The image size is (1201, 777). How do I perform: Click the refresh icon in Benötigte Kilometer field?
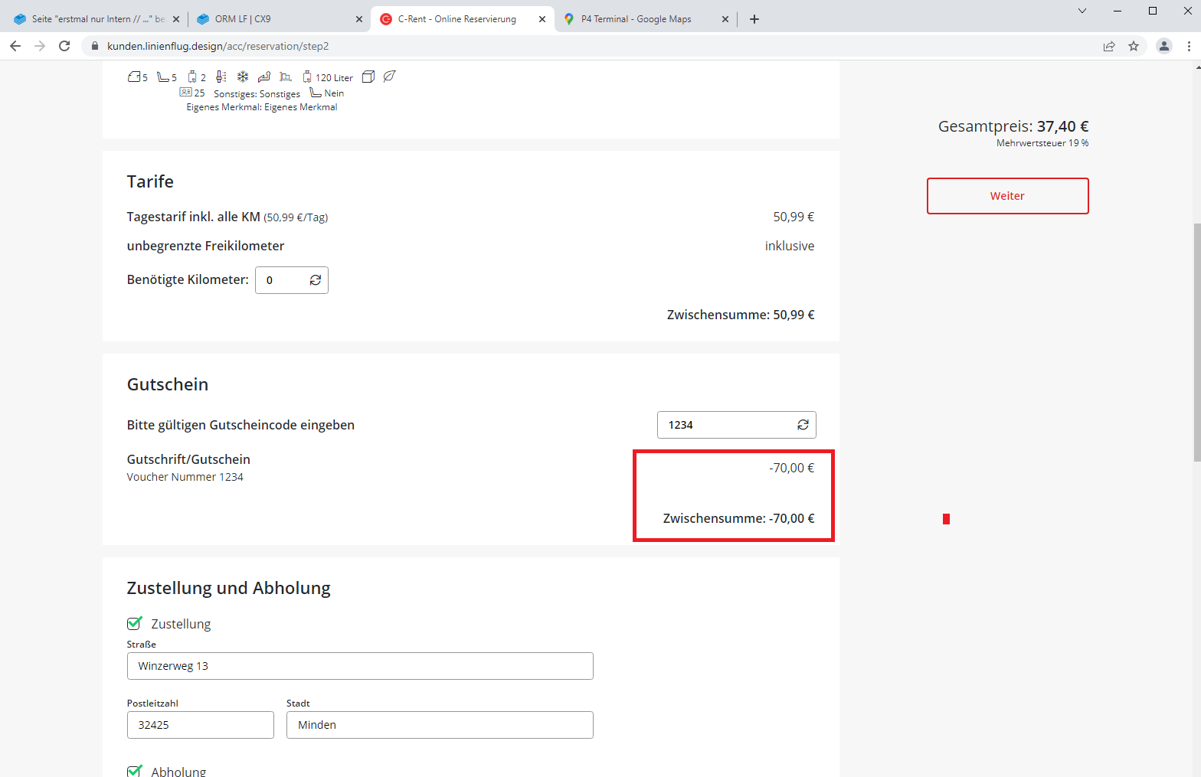[x=315, y=280]
